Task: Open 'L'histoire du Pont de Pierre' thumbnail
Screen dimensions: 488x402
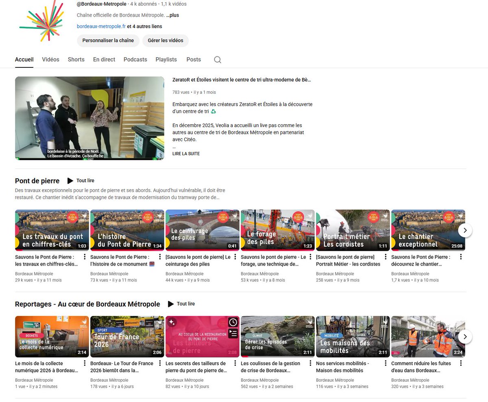Action: point(127,230)
